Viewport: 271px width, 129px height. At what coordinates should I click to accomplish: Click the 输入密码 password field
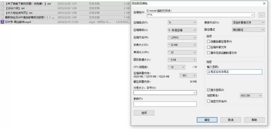[x=234, y=72]
